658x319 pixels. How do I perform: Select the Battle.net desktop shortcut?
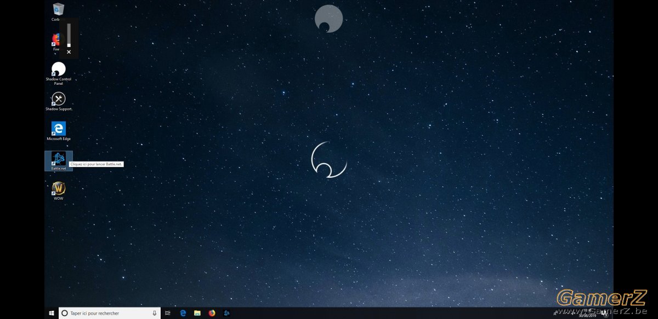click(58, 161)
